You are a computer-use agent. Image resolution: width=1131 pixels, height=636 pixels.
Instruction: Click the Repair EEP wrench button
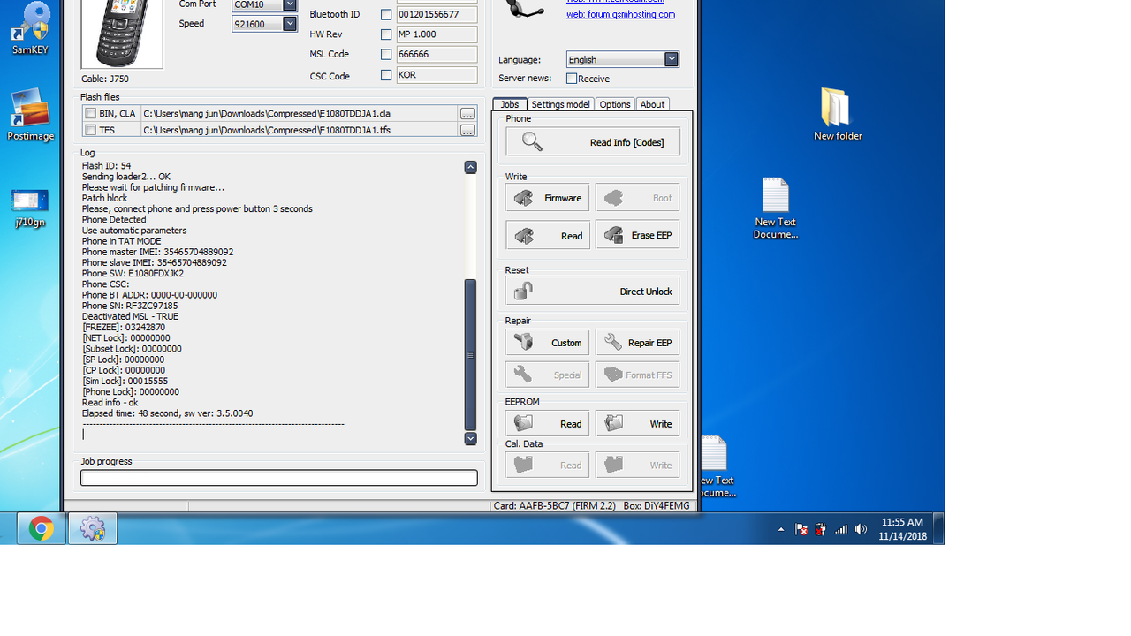point(637,342)
